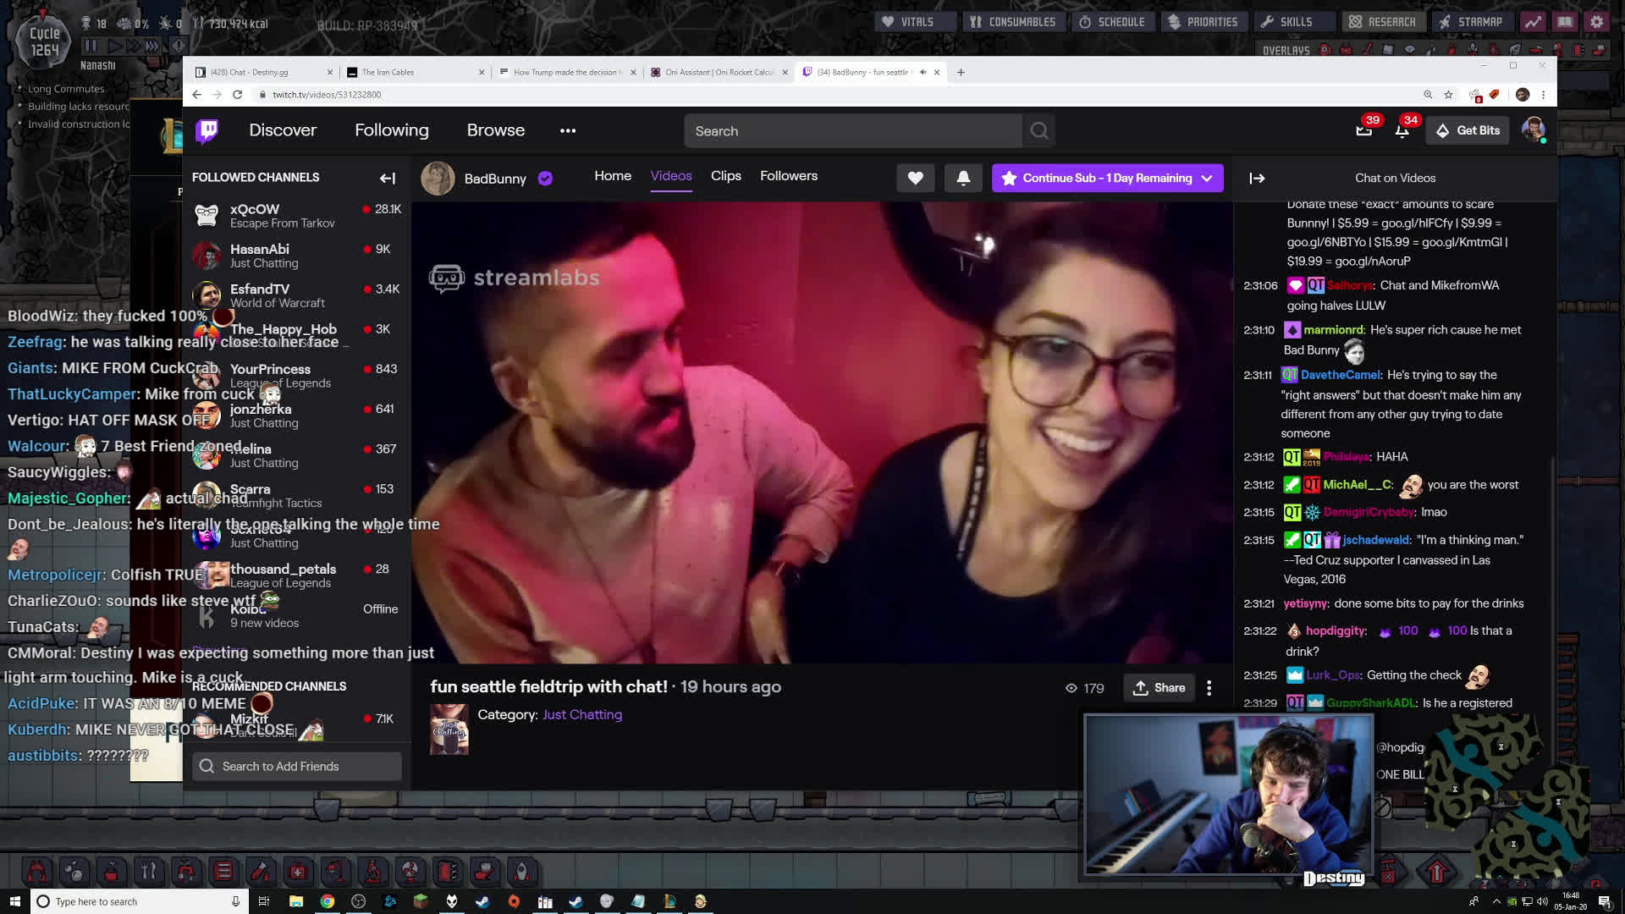Open Chrome three-dot main menu
The image size is (1625, 914).
click(x=1543, y=95)
